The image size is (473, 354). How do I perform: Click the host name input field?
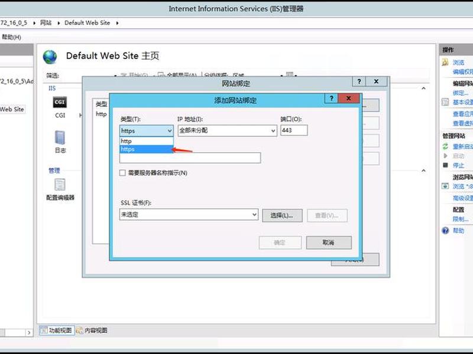pyautogui.click(x=190, y=158)
